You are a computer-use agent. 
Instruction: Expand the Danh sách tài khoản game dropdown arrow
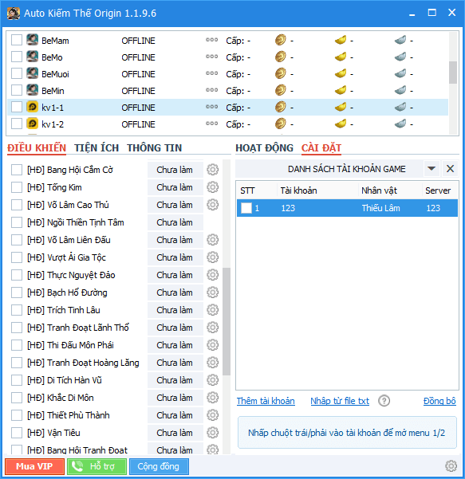coord(432,169)
